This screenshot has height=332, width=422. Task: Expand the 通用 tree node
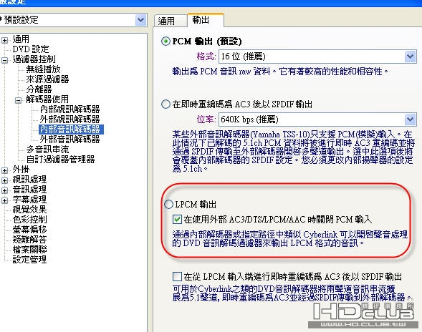(4, 40)
